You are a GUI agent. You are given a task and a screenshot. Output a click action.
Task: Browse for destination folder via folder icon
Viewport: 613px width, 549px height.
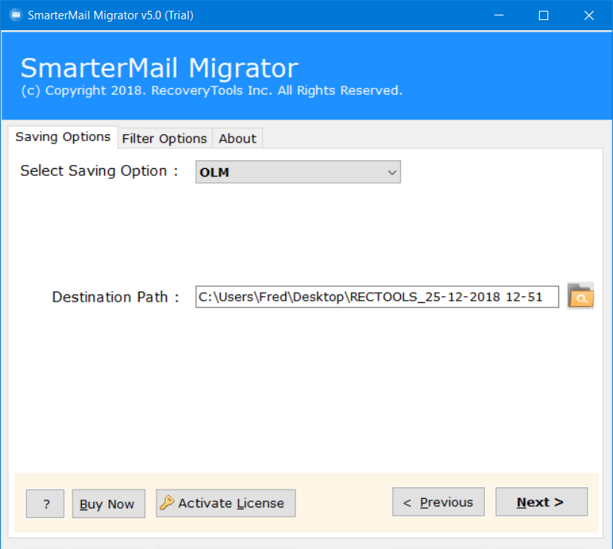click(x=580, y=296)
